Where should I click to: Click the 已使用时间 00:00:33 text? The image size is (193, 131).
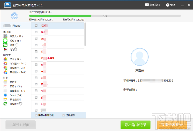point(74,20)
